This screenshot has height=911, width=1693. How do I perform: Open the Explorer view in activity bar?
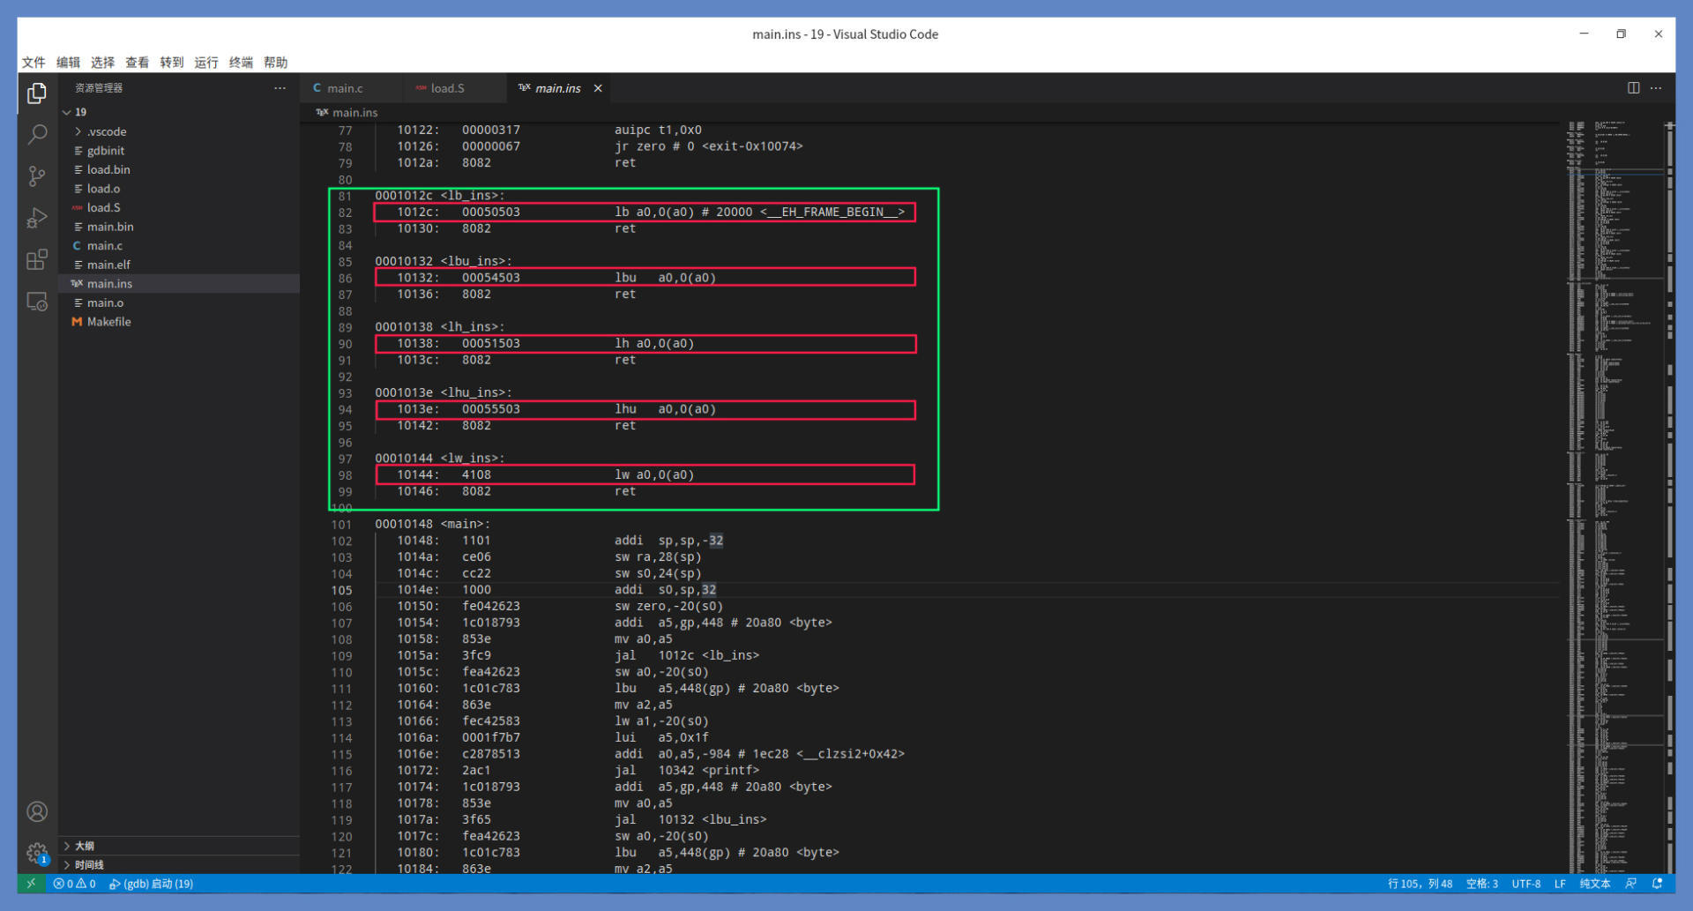[x=37, y=93]
